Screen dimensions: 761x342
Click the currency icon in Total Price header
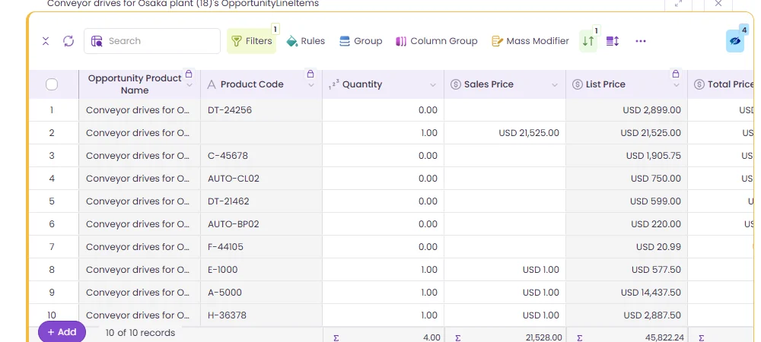699,84
